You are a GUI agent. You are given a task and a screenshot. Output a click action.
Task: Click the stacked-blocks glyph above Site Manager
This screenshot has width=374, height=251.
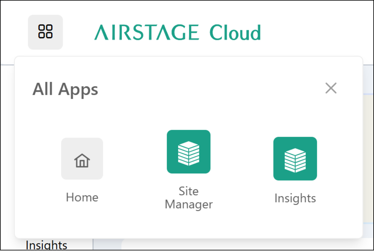(189, 153)
